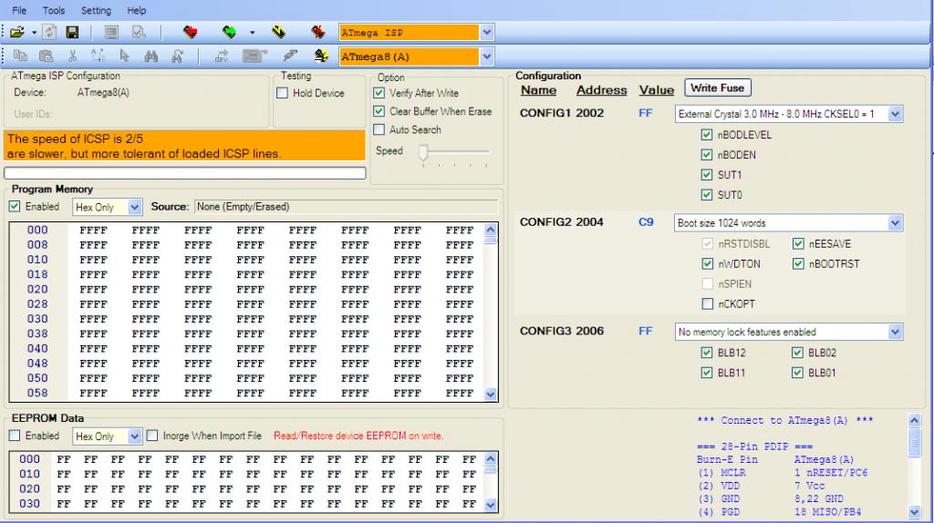The image size is (934, 523).
Task: Uncheck Verify After Write option
Action: coord(379,93)
